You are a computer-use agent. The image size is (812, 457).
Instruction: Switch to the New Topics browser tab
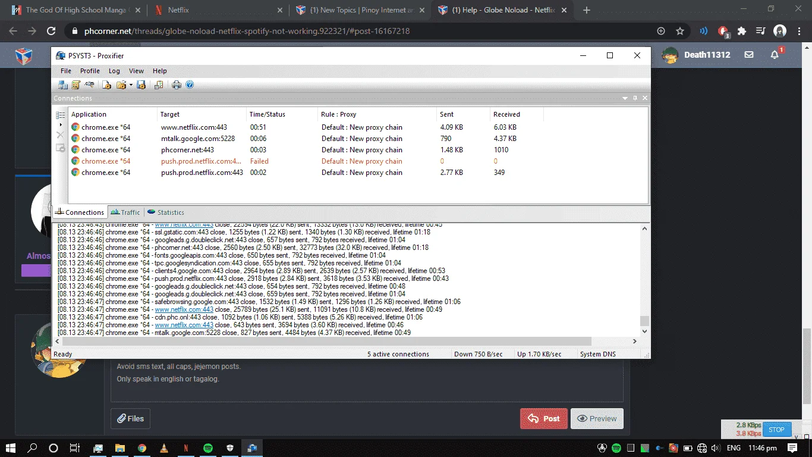tap(360, 10)
